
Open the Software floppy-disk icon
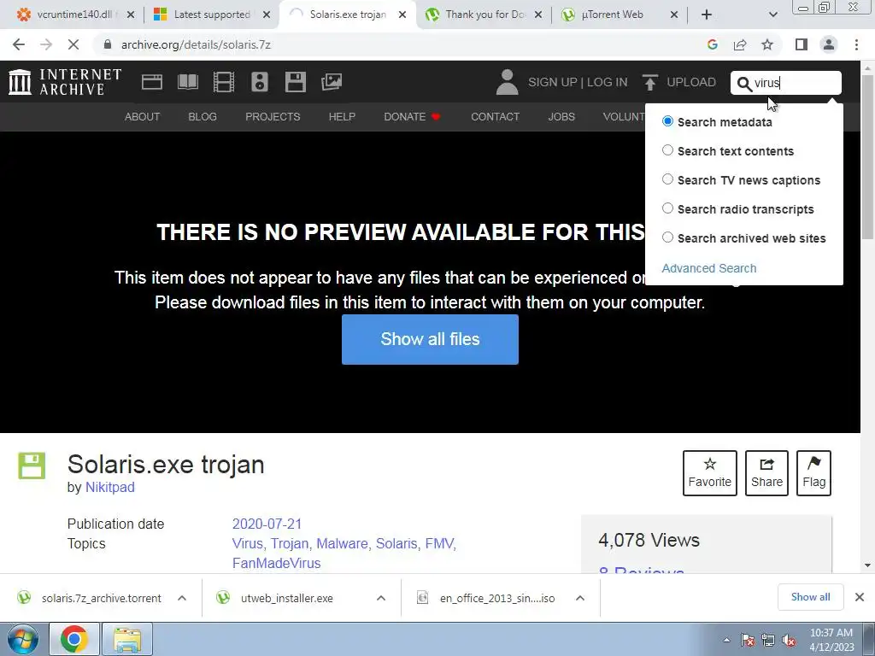click(295, 82)
